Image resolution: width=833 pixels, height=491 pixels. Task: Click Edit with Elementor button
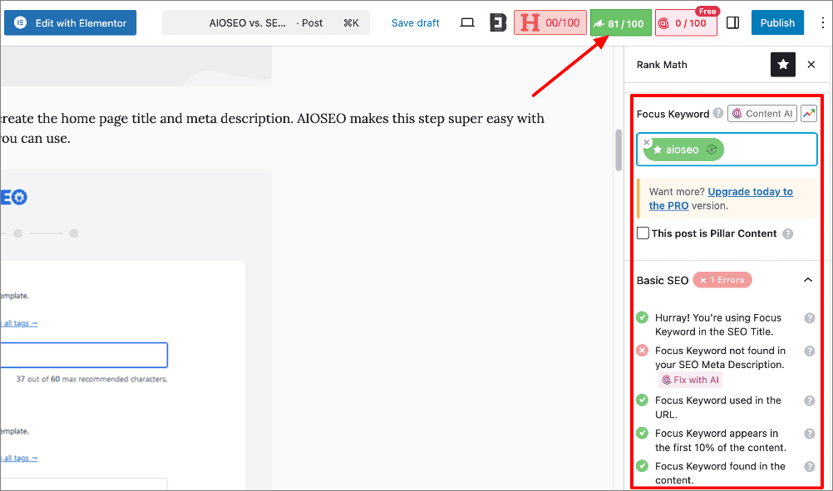[x=70, y=22]
